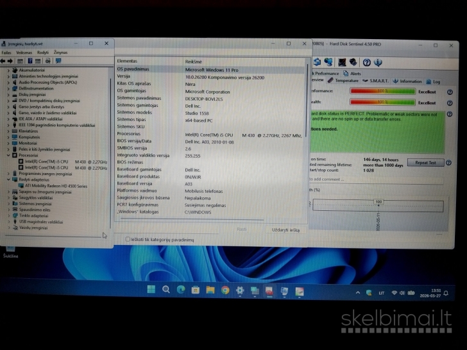Expand Monitoriai node
Image resolution: width=467 pixels, height=350 pixels.
pos(8,144)
